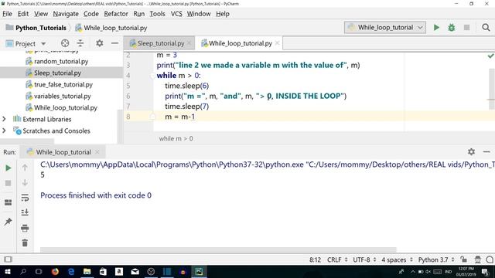Click the down stack trace arrow
This screenshot has height=278, width=495.
[25, 182]
